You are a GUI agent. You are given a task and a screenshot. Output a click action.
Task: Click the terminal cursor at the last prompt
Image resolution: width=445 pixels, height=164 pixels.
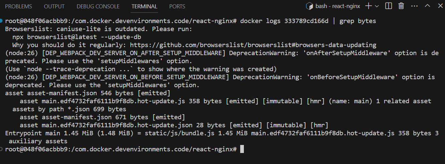pyautogui.click(x=242, y=149)
